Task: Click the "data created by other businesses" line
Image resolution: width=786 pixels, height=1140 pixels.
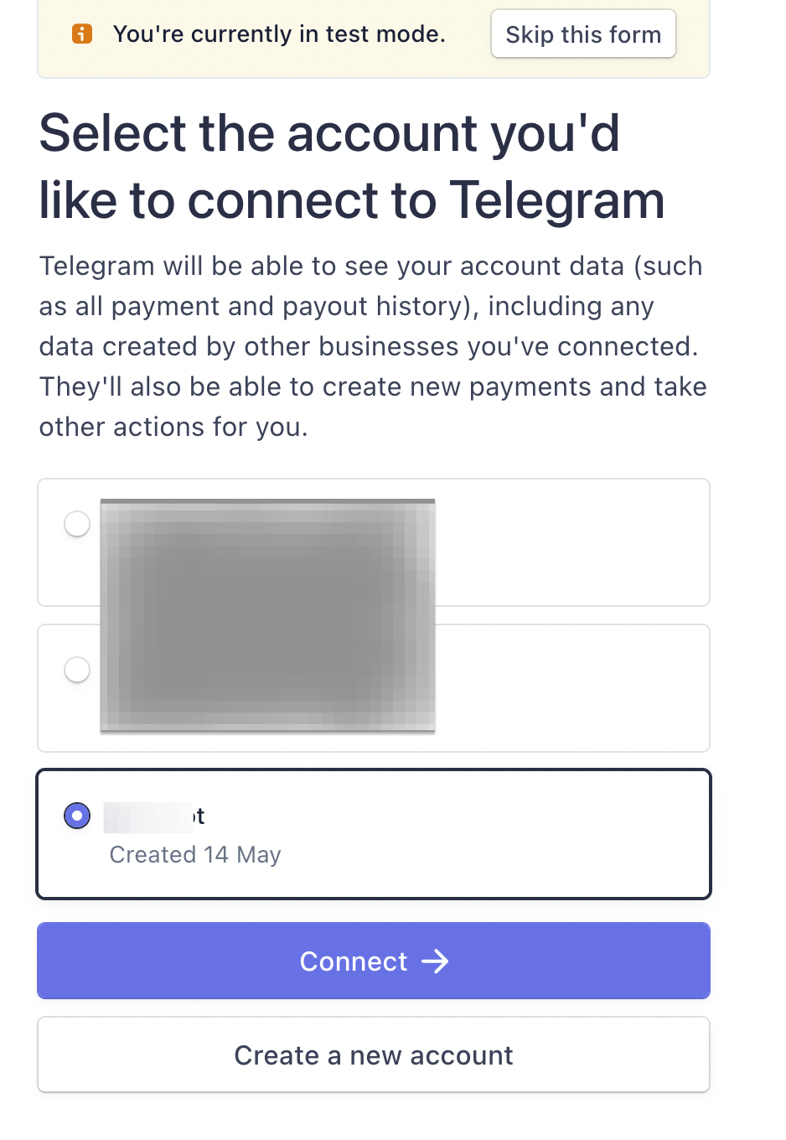Action: [x=368, y=347]
